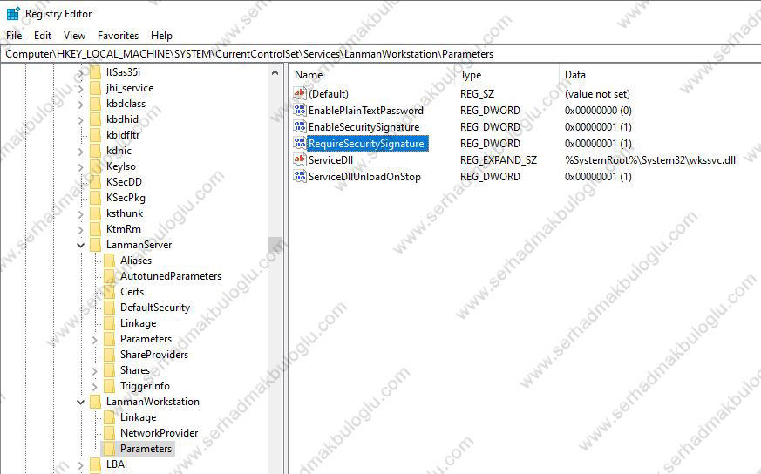This screenshot has height=474, width=761.
Task: Collapse the LanmanWorkstation tree node
Action: tap(81, 402)
